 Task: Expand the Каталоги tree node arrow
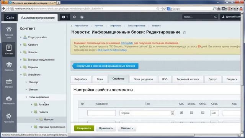pos(21,45)
